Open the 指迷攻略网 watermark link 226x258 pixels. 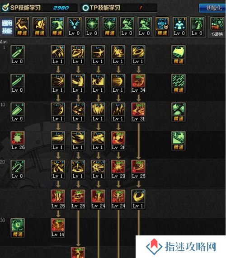coord(181,247)
